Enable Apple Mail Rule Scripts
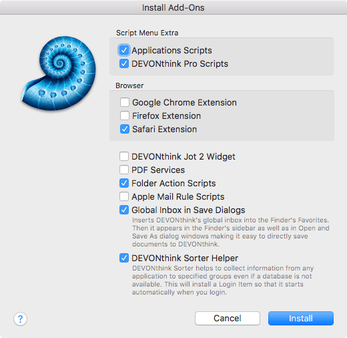Screen dimensions: 347x338 [124, 196]
